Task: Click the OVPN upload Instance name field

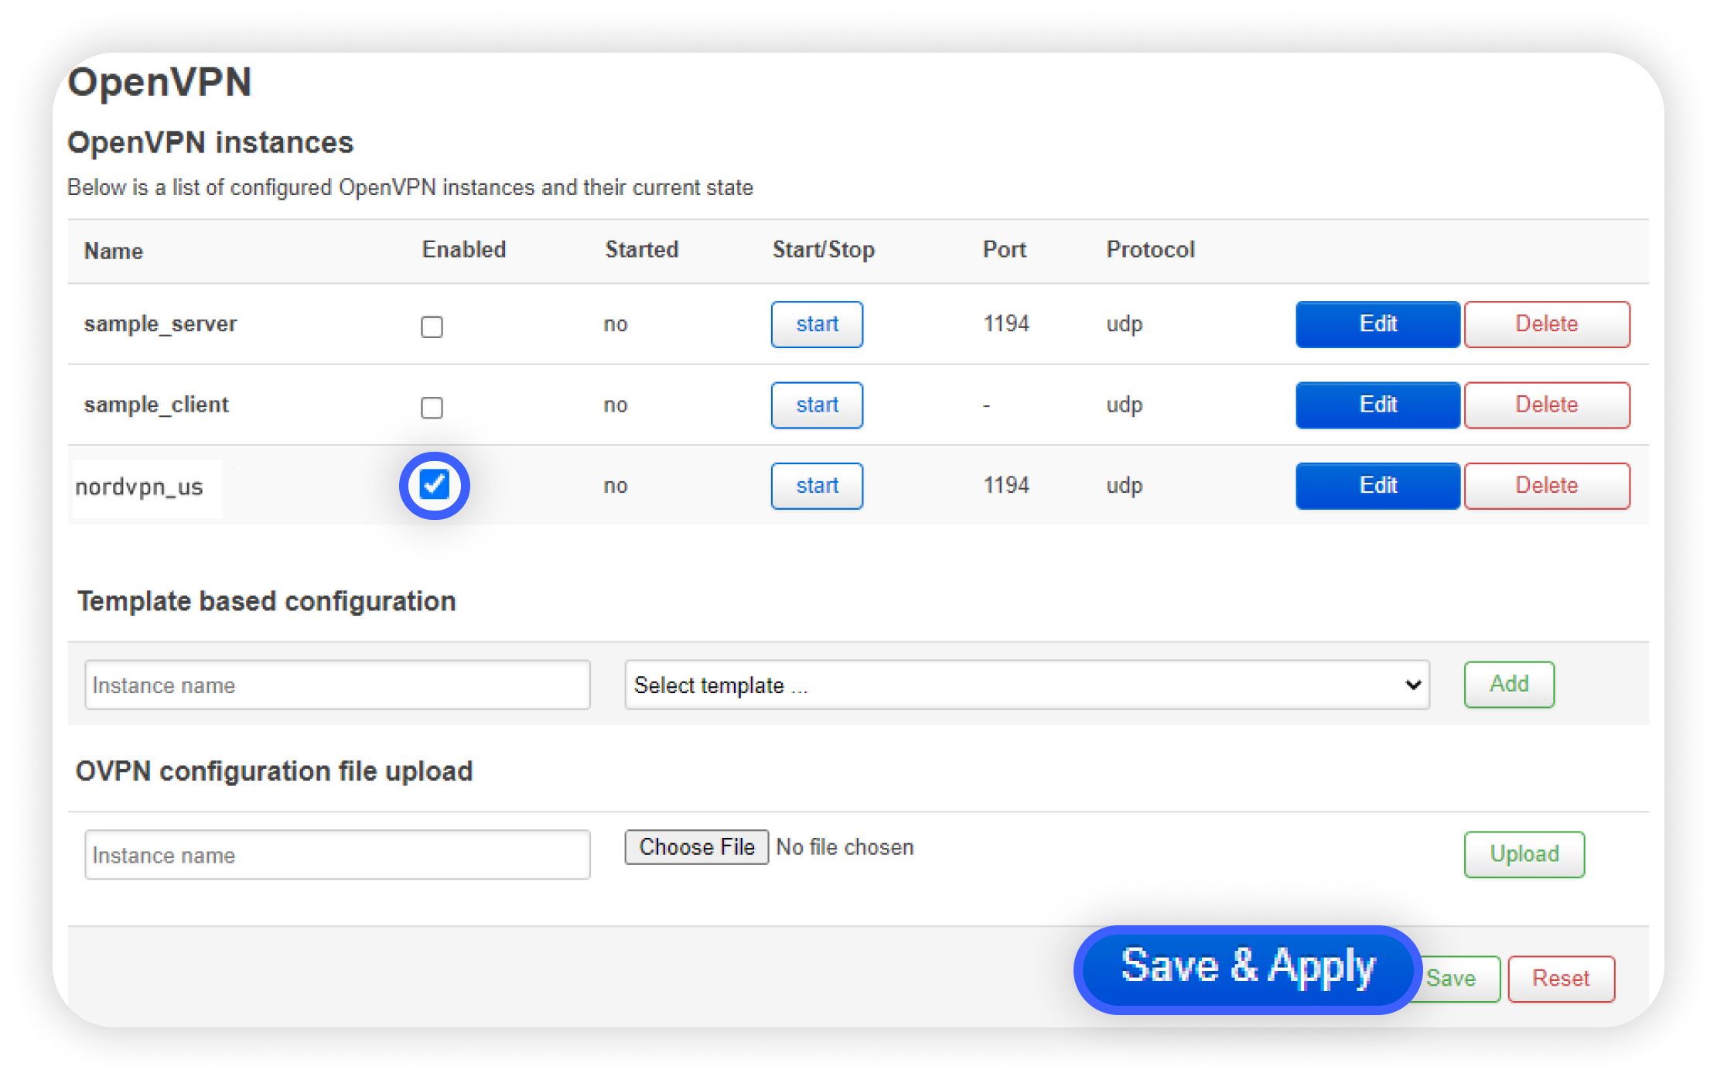Action: (x=337, y=855)
